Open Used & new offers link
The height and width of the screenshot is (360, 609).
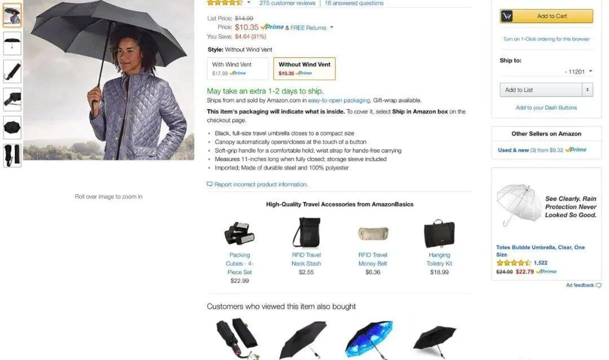pos(513,150)
